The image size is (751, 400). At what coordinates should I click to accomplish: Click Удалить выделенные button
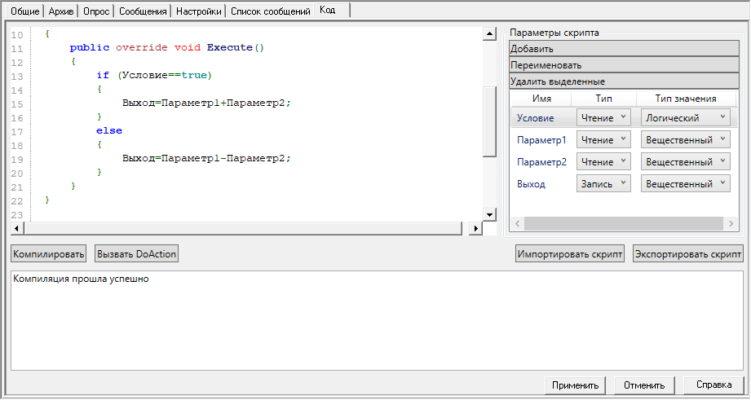pos(624,81)
